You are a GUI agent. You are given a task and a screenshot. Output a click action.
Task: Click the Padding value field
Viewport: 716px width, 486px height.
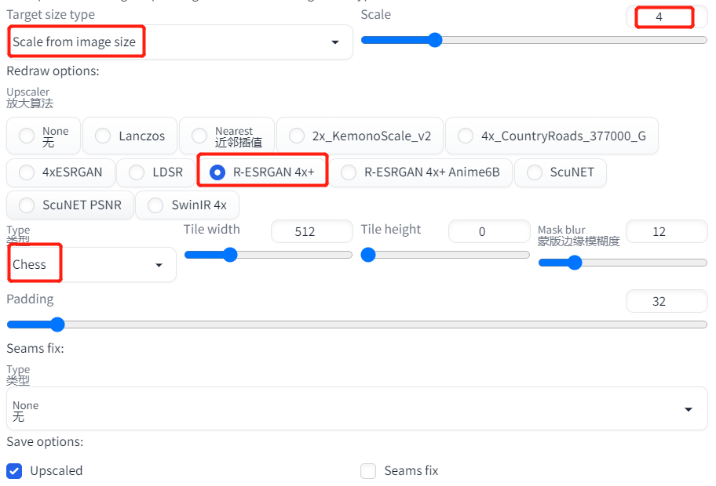click(x=667, y=301)
